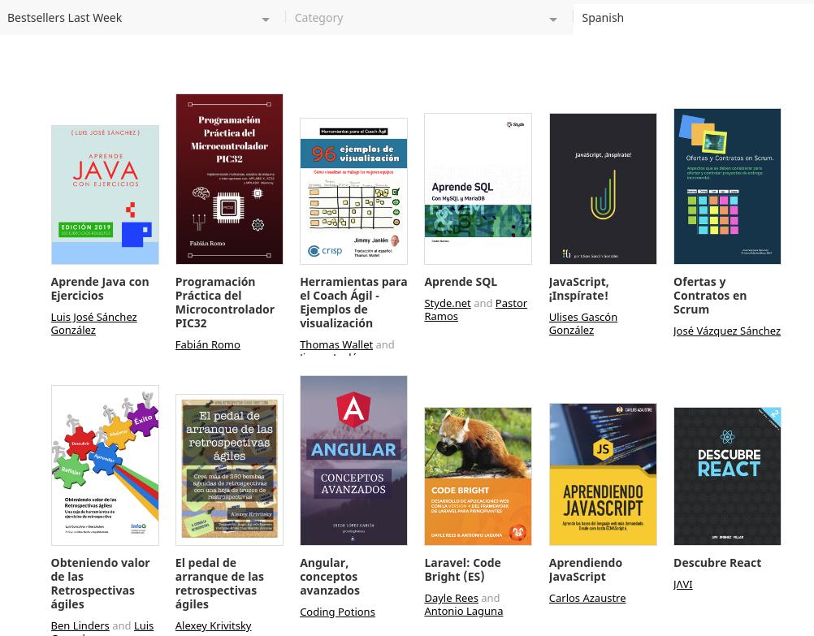Open the Descubre React book cover

(727, 477)
